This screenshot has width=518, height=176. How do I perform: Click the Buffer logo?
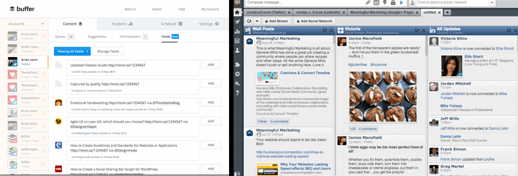pos(22,9)
